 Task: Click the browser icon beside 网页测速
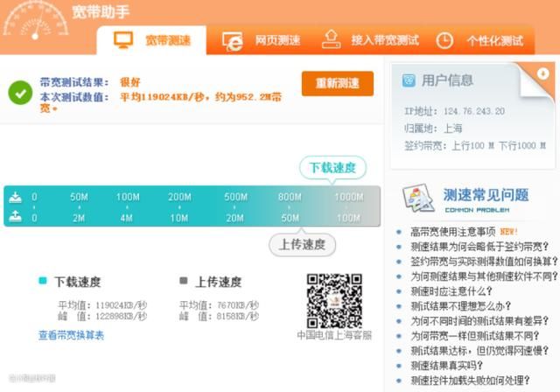233,40
